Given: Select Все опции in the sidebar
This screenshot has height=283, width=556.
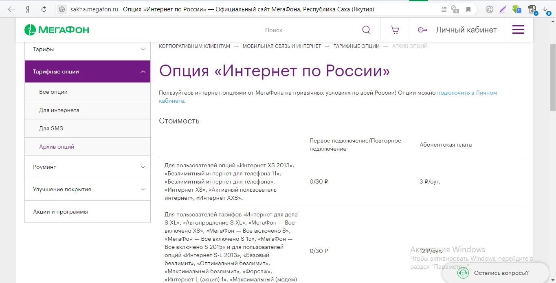Looking at the screenshot, I should pyautogui.click(x=88, y=92).
